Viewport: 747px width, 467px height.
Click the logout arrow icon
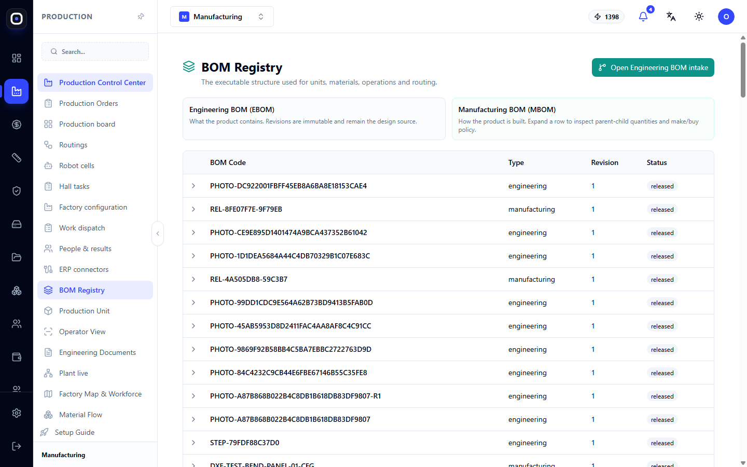(17, 446)
